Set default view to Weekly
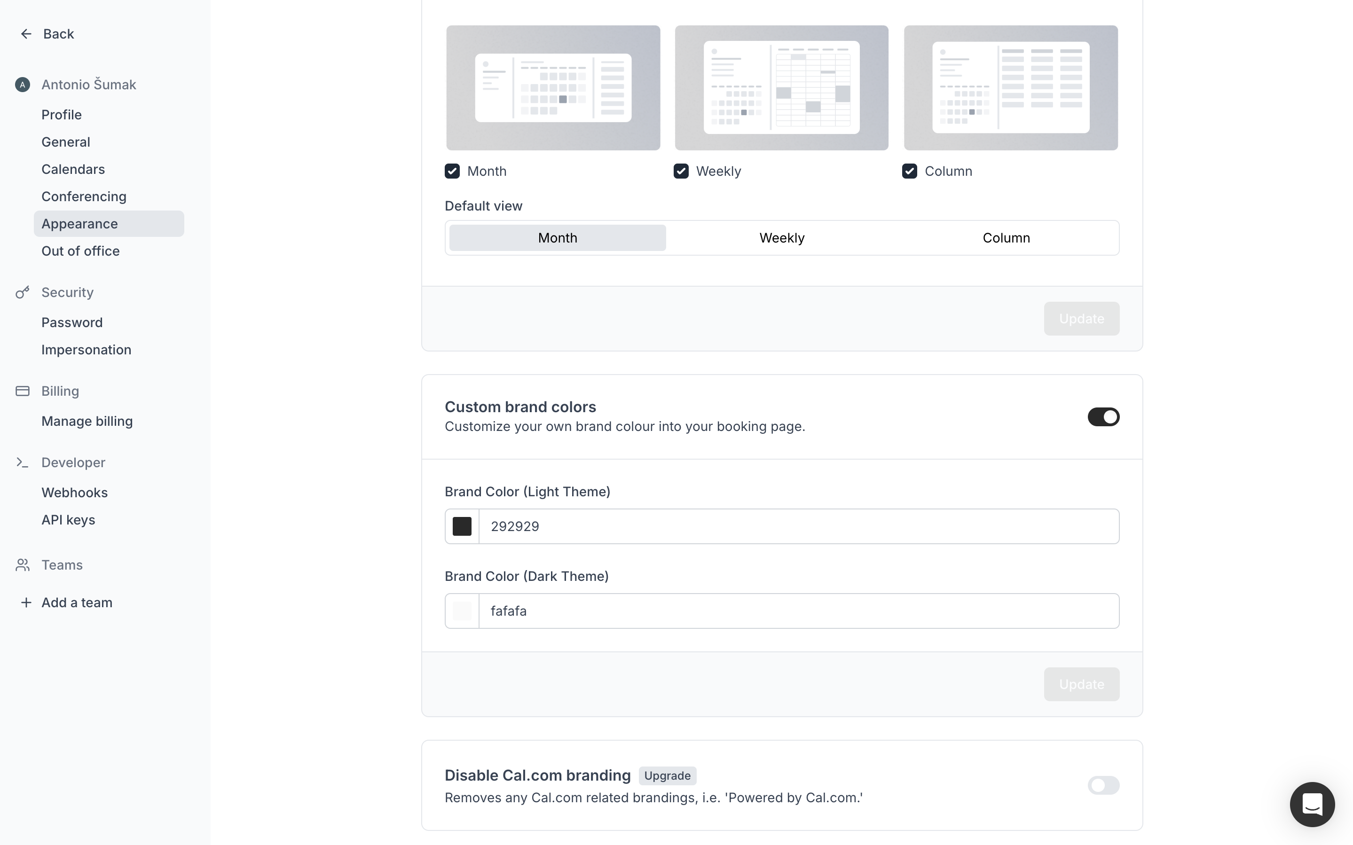 click(x=781, y=238)
